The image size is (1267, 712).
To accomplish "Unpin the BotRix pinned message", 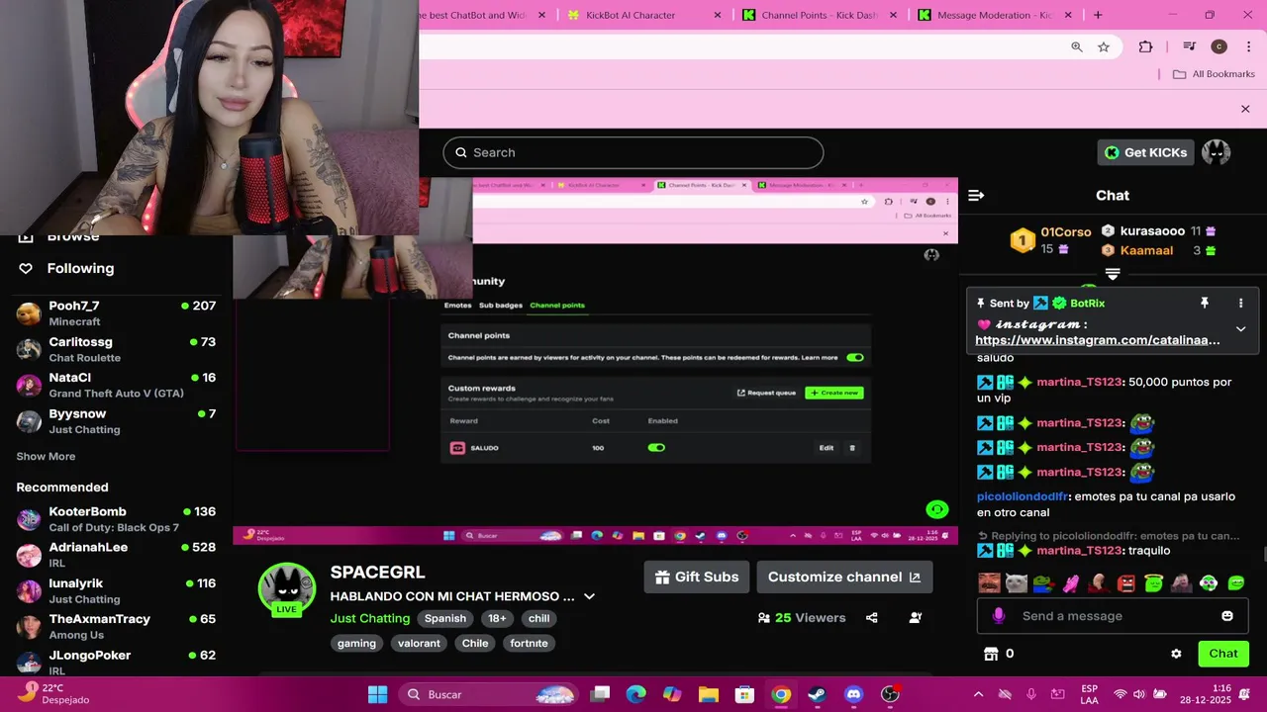I will [1205, 304].
